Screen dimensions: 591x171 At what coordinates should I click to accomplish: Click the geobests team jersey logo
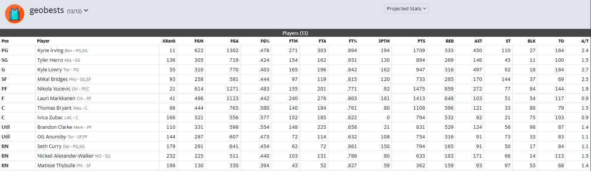[15, 13]
